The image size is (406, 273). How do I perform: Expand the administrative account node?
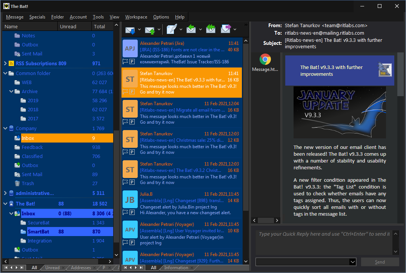pos(5,193)
